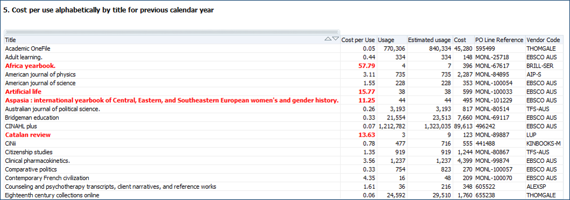The width and height of the screenshot is (570, 200).
Task: Click the 4,399 cost value
Action: coord(465,161)
